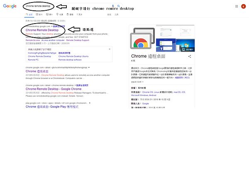Open second result Chrome 遠端桌面 title
This screenshot has width=249, height=172.
click(37, 72)
